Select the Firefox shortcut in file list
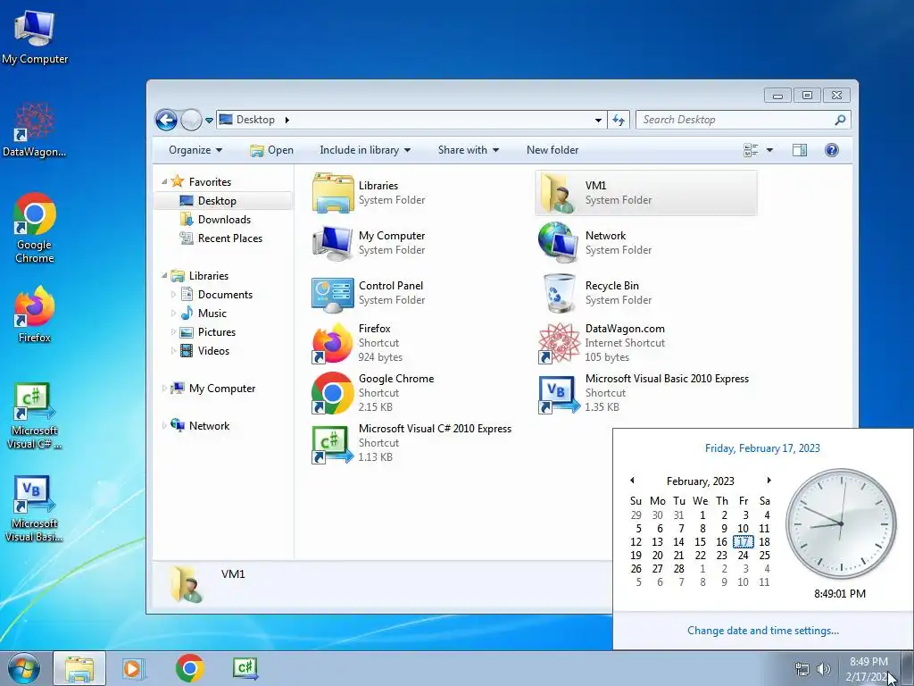 pos(333,343)
